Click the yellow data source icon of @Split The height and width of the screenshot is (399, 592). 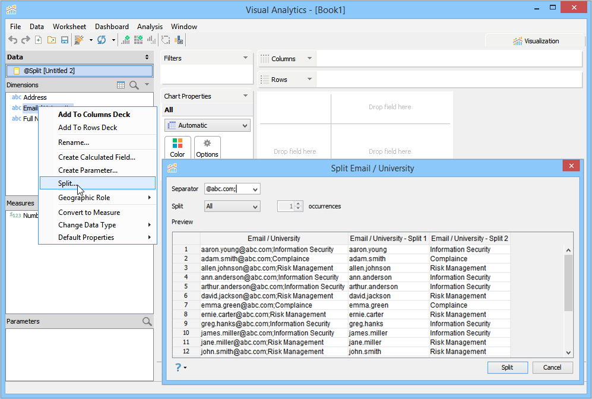click(x=16, y=71)
